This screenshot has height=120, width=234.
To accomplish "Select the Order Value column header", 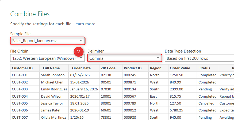I will click(183, 68).
